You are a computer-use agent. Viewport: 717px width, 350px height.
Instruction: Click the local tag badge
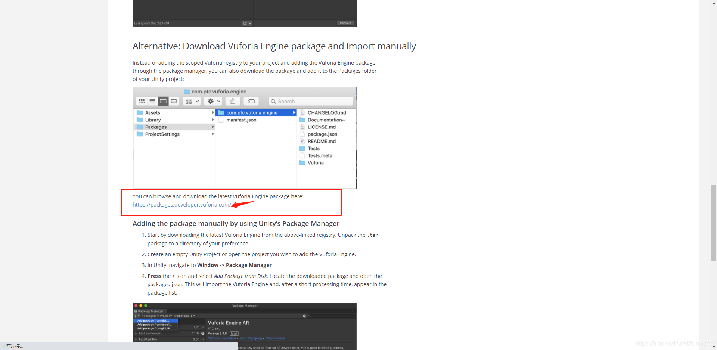(x=234, y=334)
